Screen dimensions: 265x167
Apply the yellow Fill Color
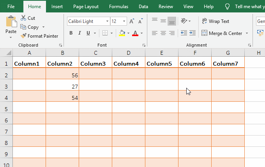click(122, 33)
